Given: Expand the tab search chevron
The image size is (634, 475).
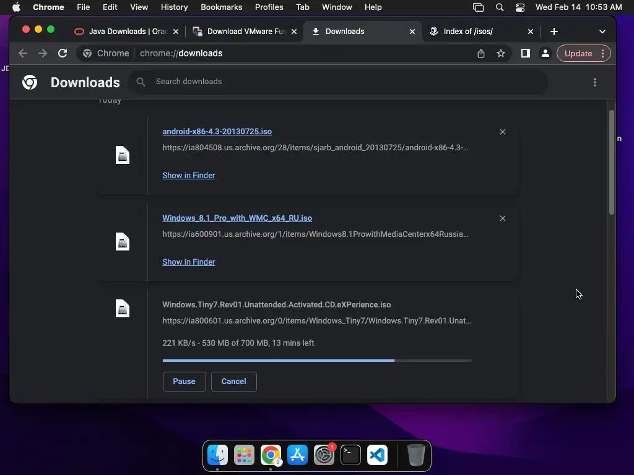Looking at the screenshot, I should point(602,32).
